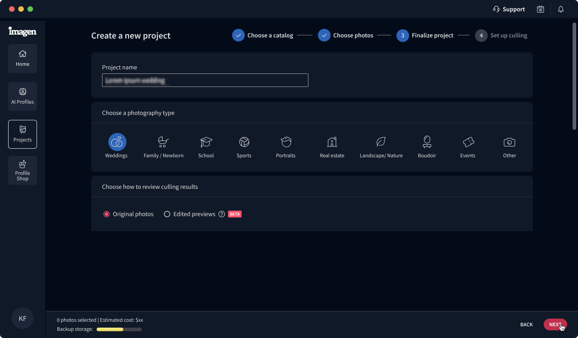Open the KF user avatar menu
The image size is (578, 338).
tap(23, 318)
